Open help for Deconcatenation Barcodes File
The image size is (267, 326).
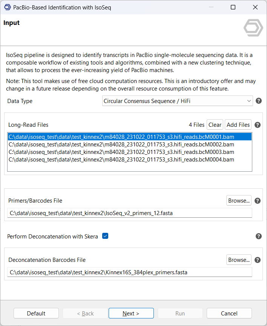pos(258,260)
